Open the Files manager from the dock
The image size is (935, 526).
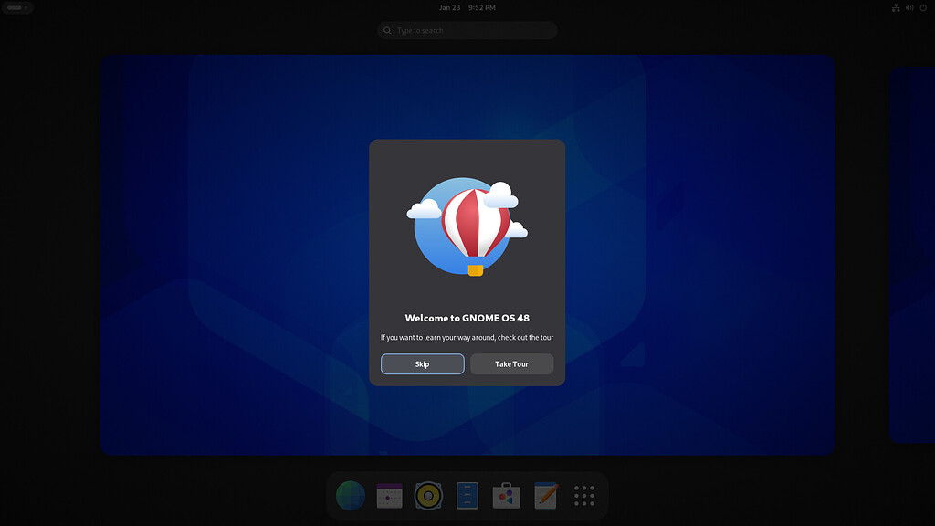(x=467, y=496)
